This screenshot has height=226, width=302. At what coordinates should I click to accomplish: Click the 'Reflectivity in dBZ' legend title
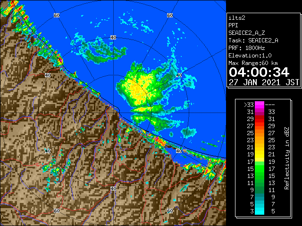coord(286,158)
